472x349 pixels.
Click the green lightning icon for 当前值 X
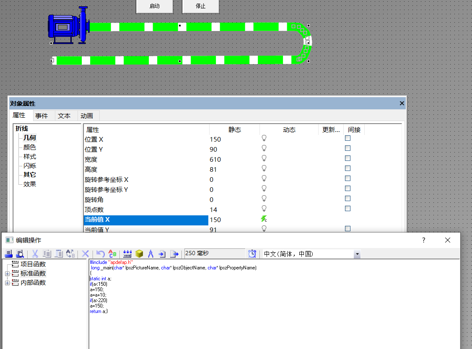[x=264, y=219]
